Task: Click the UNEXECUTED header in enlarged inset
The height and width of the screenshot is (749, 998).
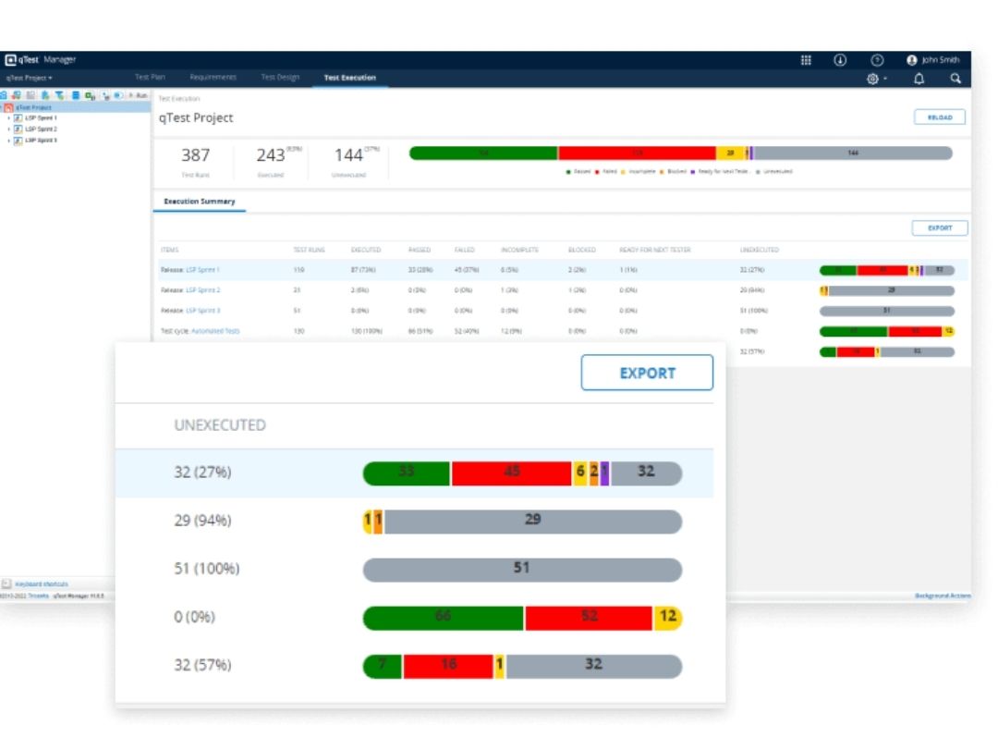Action: tap(220, 425)
